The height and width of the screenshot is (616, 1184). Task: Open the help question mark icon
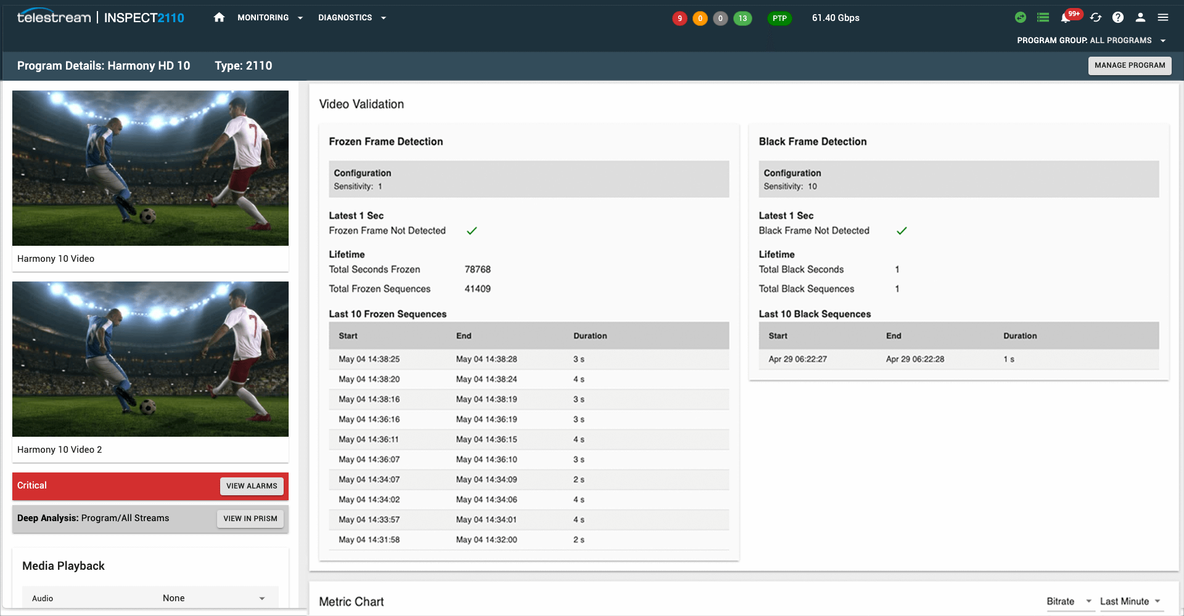[x=1118, y=17]
